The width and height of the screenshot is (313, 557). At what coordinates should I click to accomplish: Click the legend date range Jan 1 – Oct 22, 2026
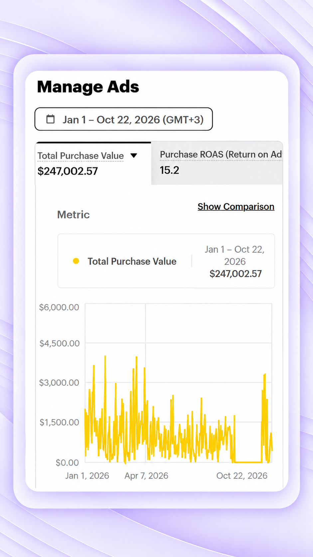point(235,256)
